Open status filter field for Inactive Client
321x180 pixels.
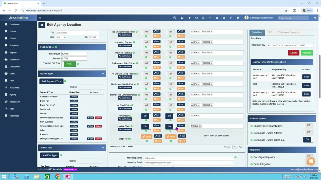[217, 126]
